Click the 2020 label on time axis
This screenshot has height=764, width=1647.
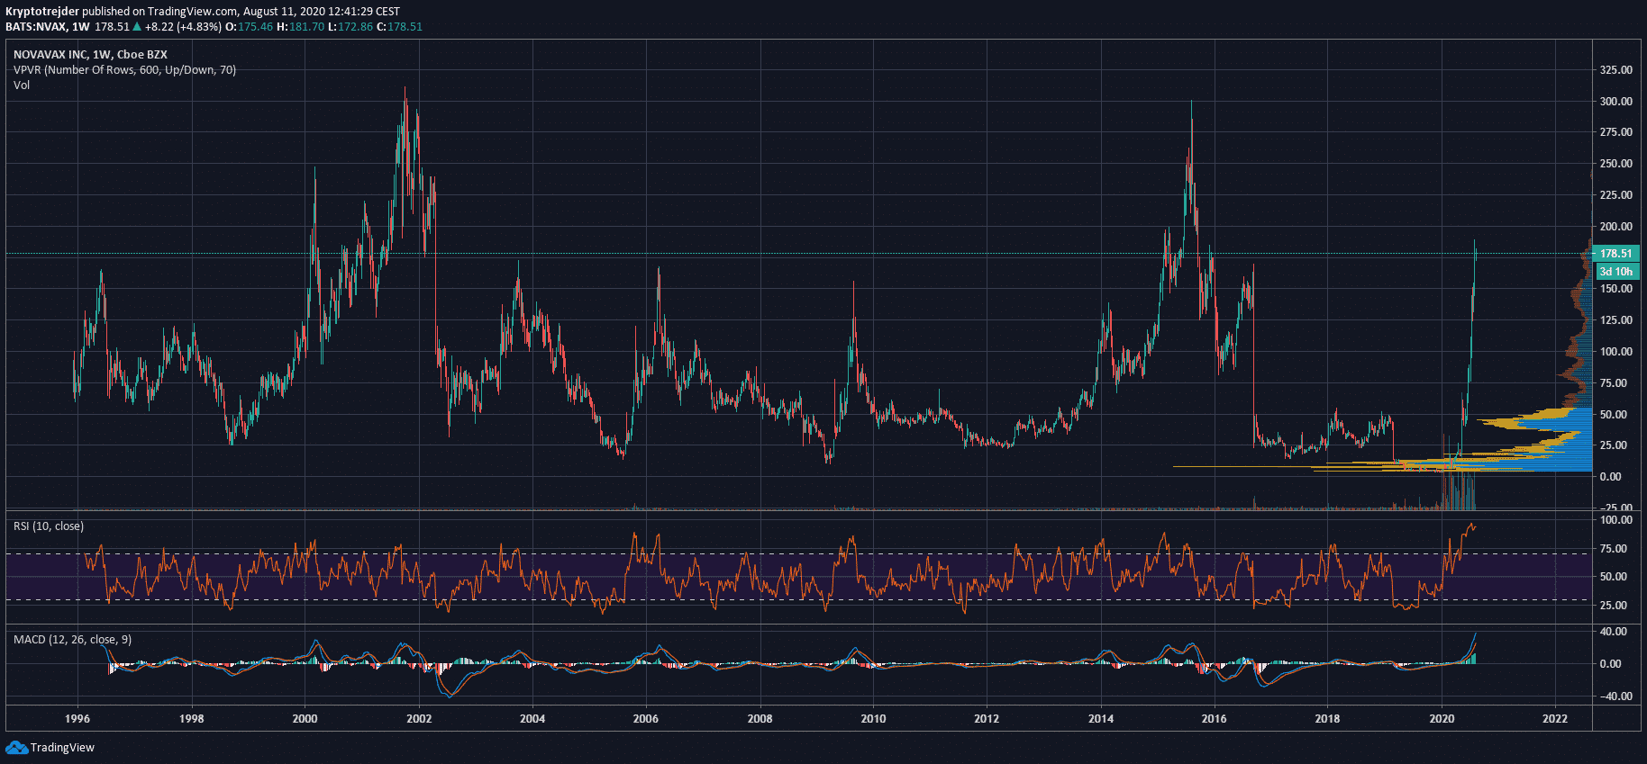(x=1442, y=719)
